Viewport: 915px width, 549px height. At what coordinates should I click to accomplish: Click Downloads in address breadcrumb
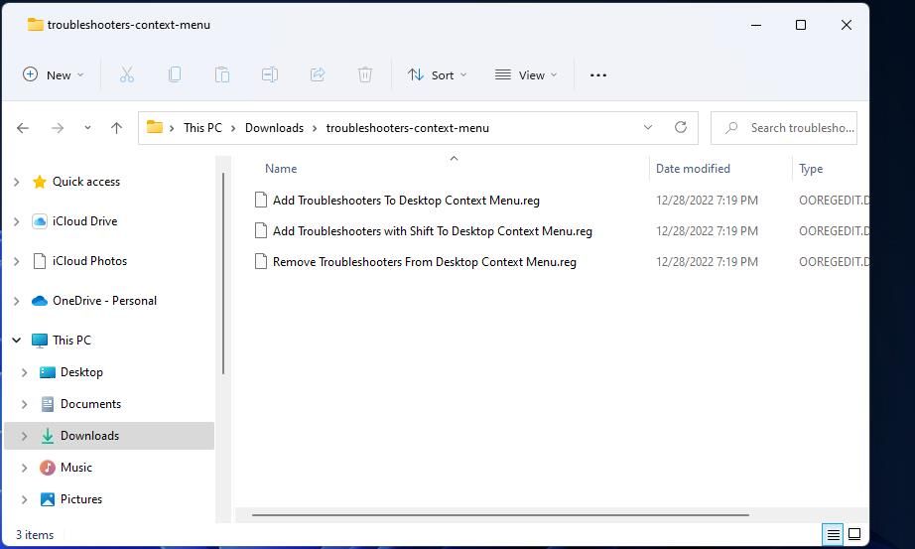coord(274,127)
